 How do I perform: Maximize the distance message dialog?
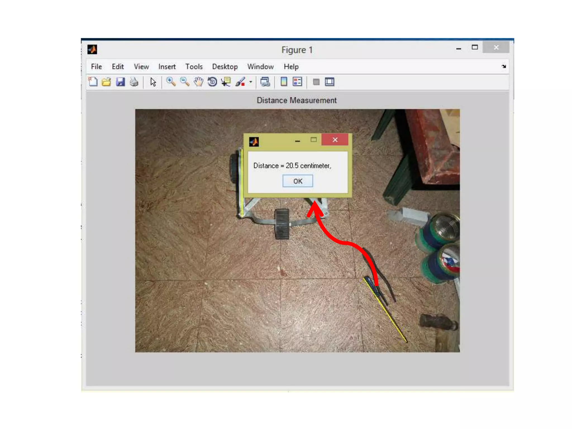pos(314,140)
